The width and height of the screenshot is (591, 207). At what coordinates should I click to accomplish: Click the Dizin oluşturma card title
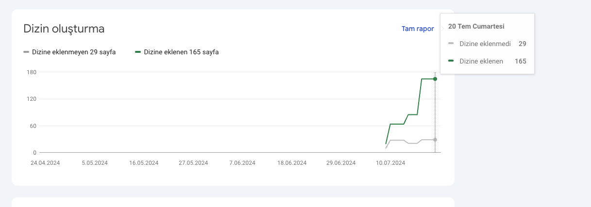[x=64, y=29]
